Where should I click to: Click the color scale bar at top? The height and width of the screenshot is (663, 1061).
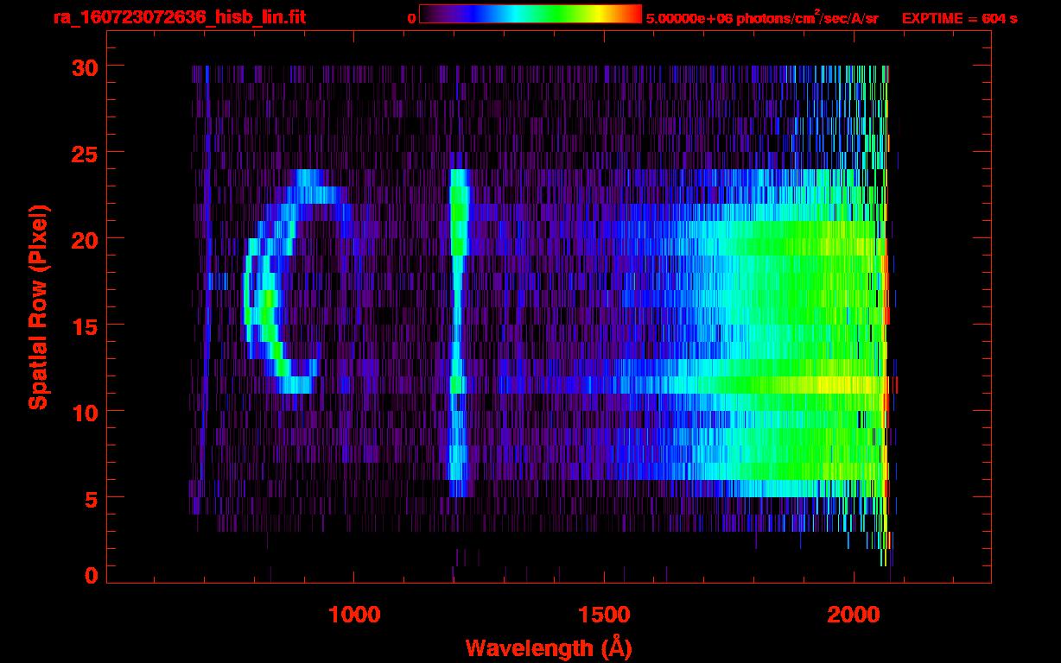[x=530, y=14]
